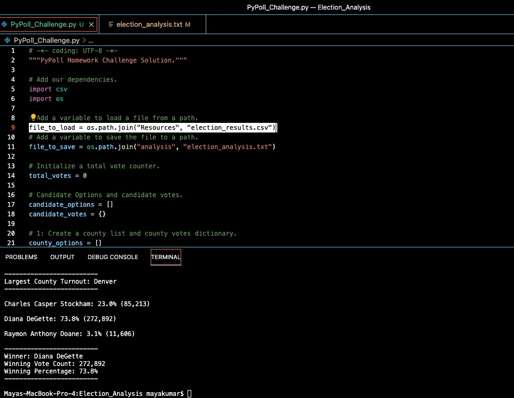
Task: Click the 'import os' line
Action: pos(46,99)
